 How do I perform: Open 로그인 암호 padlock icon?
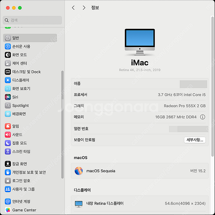[x=8, y=181]
